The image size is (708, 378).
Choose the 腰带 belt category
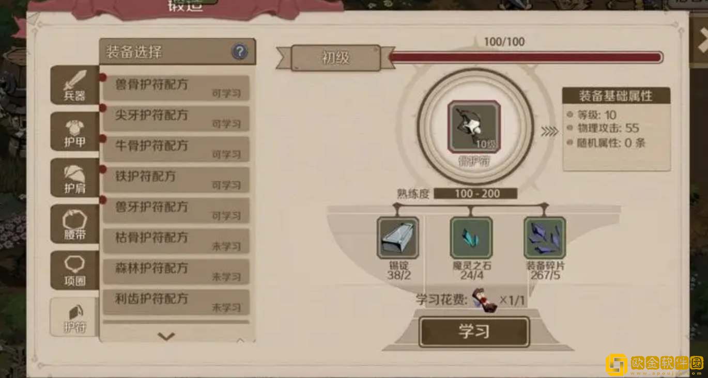coord(74,224)
